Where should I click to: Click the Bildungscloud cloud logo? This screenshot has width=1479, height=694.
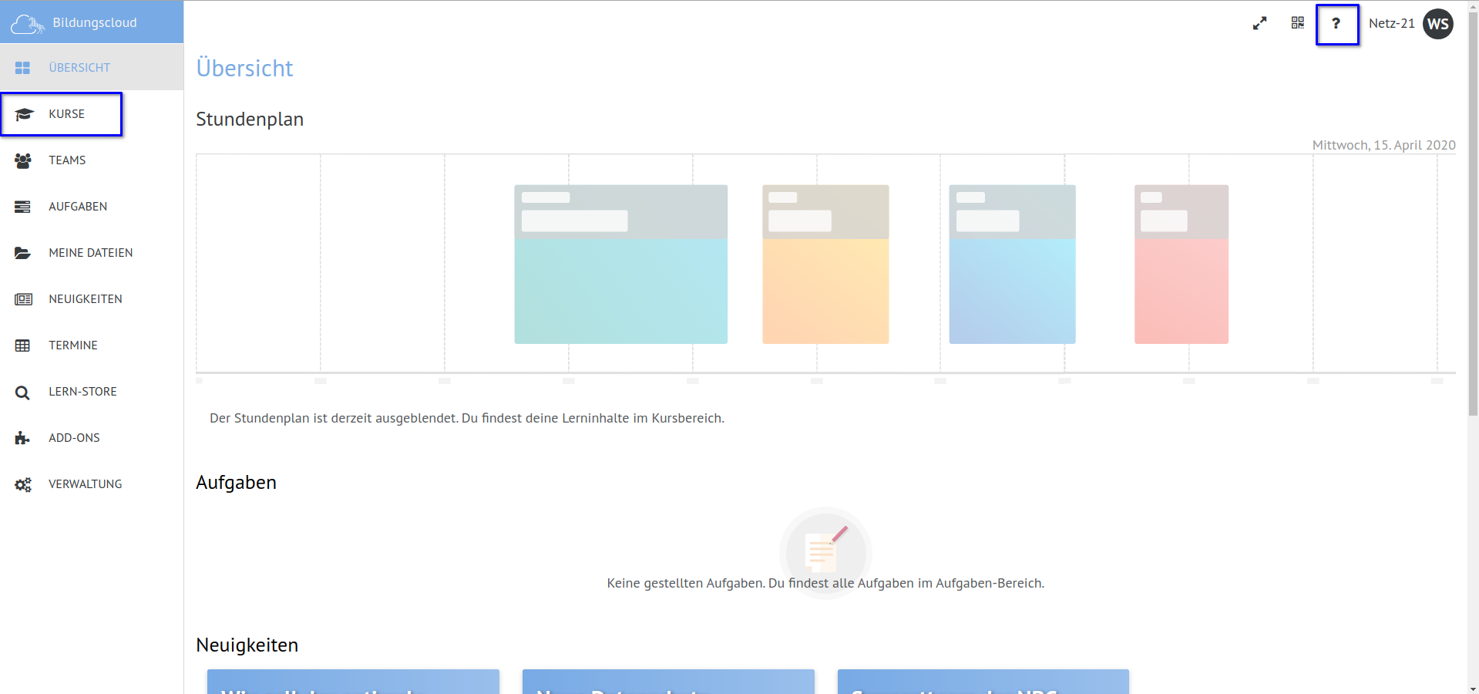(x=27, y=24)
